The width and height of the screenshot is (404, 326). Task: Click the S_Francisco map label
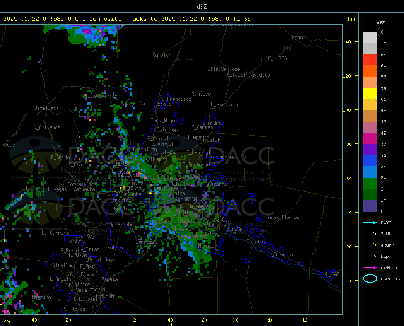point(176,99)
